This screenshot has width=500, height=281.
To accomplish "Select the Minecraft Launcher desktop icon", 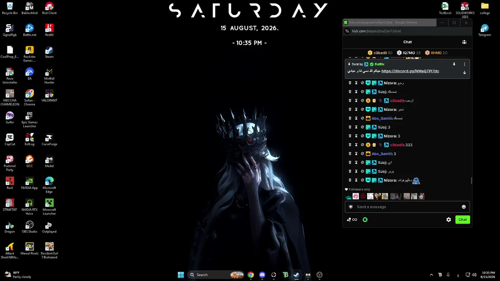I will pos(49,208).
